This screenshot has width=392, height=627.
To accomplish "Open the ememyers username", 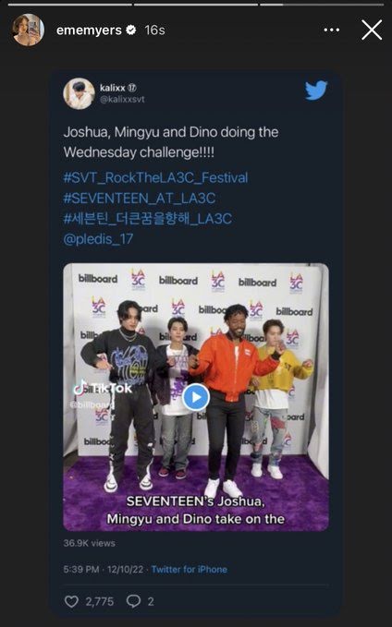I will coord(89,30).
